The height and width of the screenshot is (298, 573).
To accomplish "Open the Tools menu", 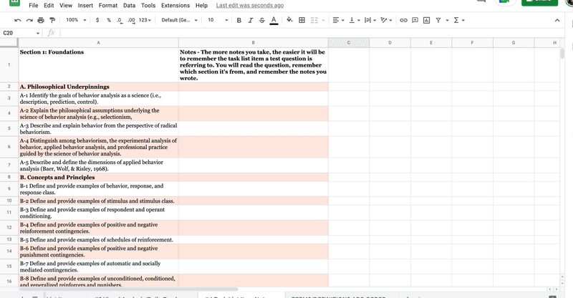I will (148, 6).
